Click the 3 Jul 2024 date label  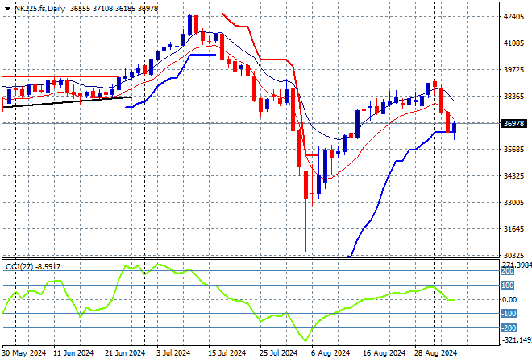click(173, 353)
